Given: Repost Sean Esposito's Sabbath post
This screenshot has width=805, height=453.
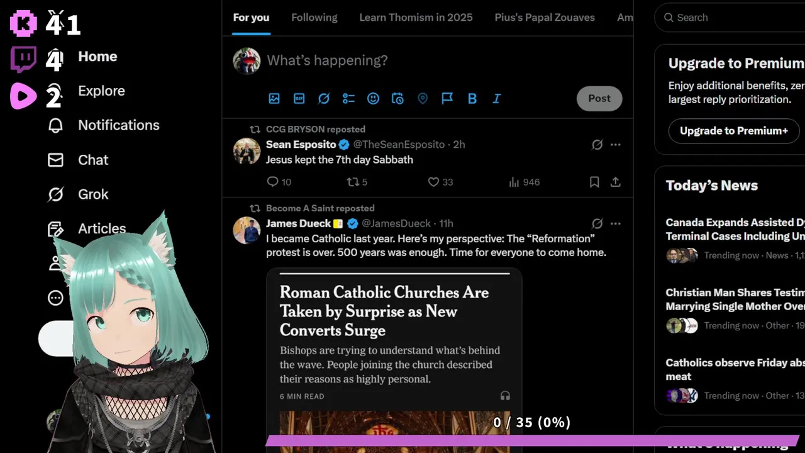Looking at the screenshot, I should click(x=357, y=182).
